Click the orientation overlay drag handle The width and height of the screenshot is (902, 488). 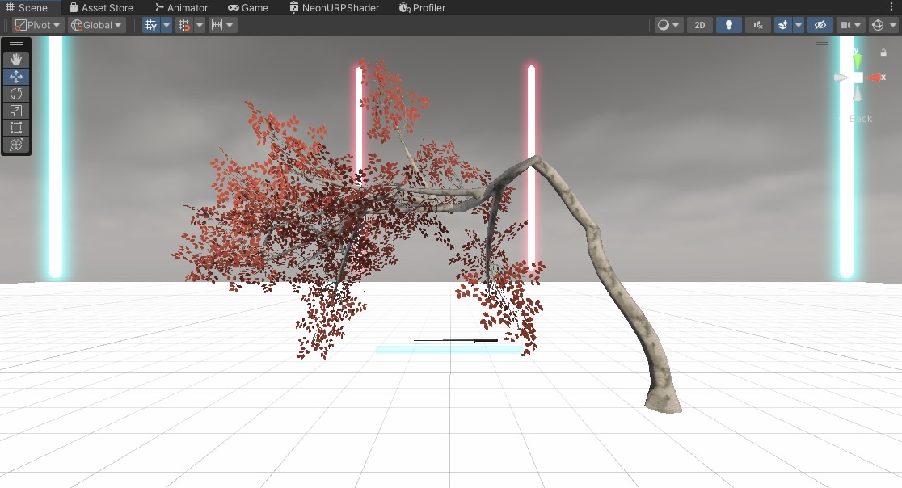[822, 43]
